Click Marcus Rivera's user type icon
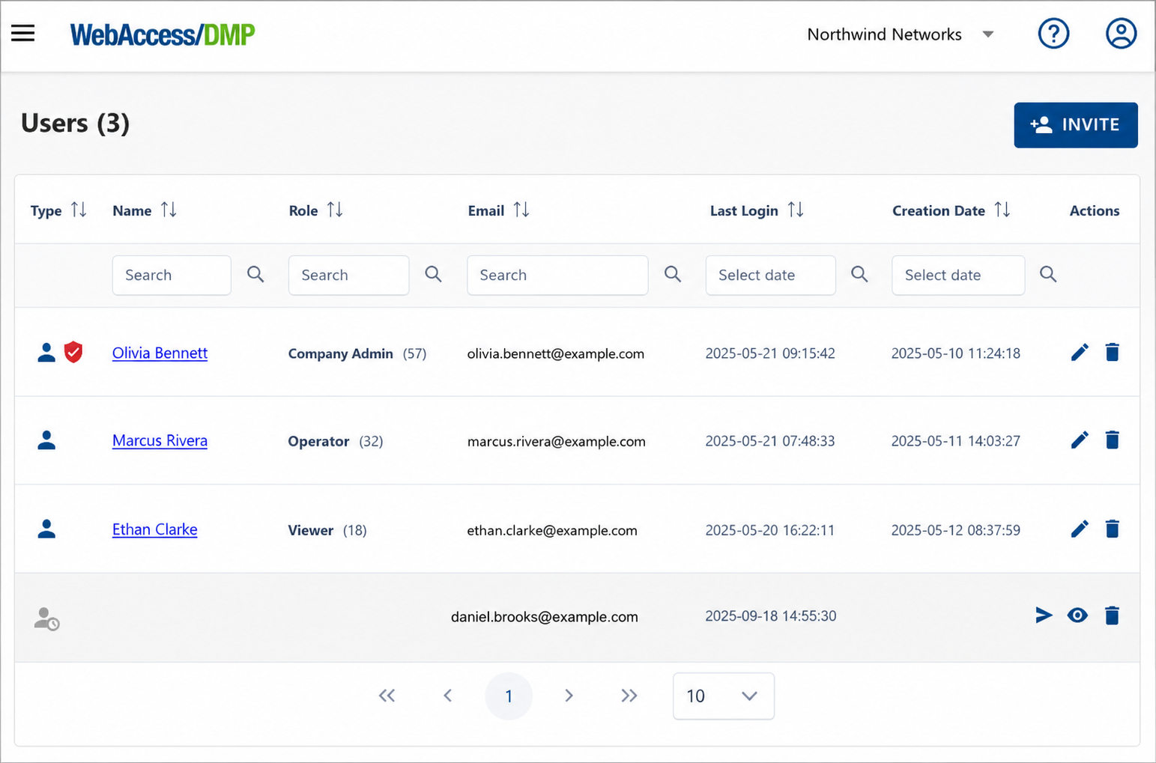Image resolution: width=1156 pixels, height=763 pixels. pos(46,440)
